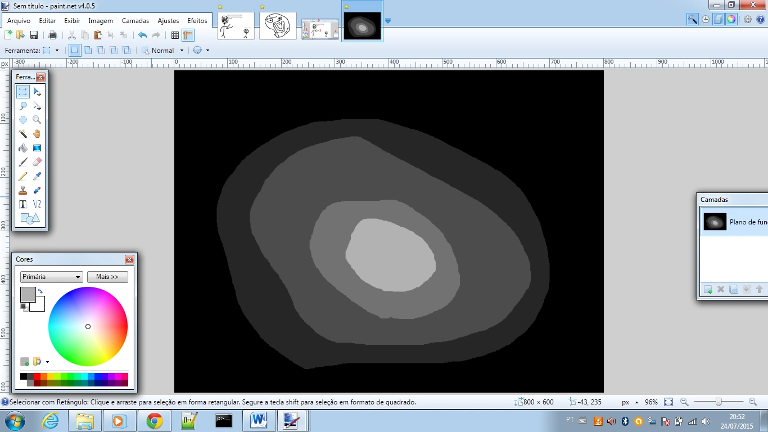Select the Clone Stamp tool
768x432 pixels.
(x=23, y=190)
